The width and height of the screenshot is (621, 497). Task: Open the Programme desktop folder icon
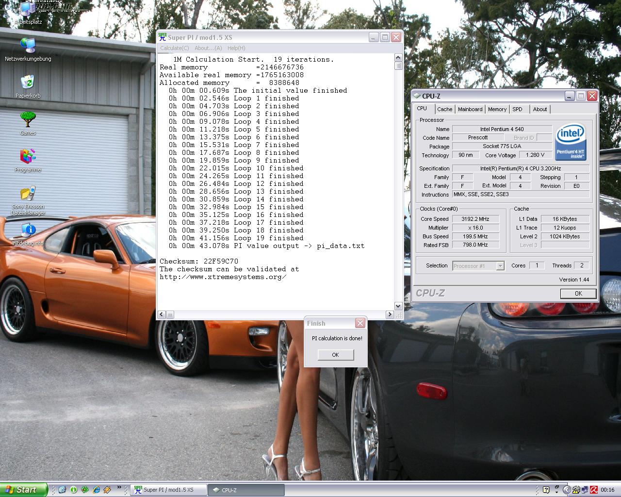[28, 156]
